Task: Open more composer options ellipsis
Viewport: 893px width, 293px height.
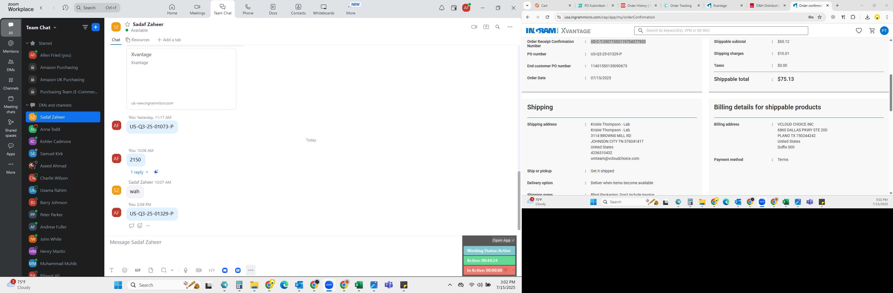Action: pyautogui.click(x=251, y=270)
